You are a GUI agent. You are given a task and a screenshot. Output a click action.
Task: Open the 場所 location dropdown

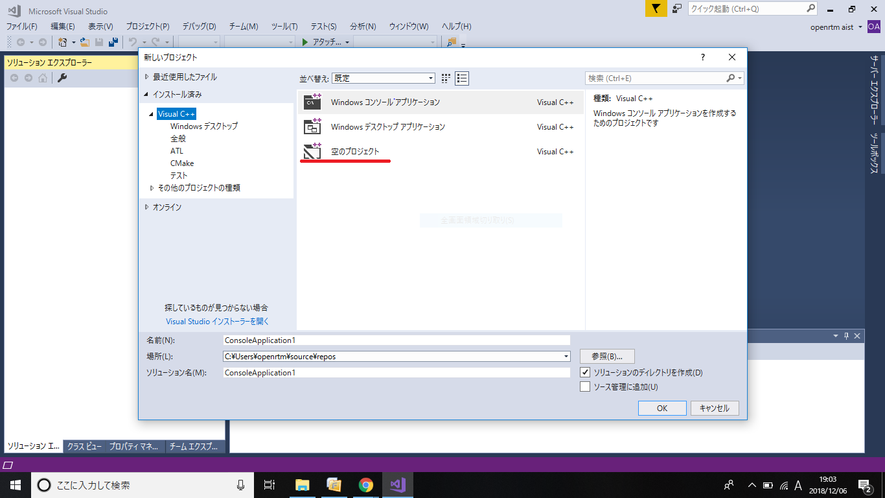pyautogui.click(x=566, y=356)
